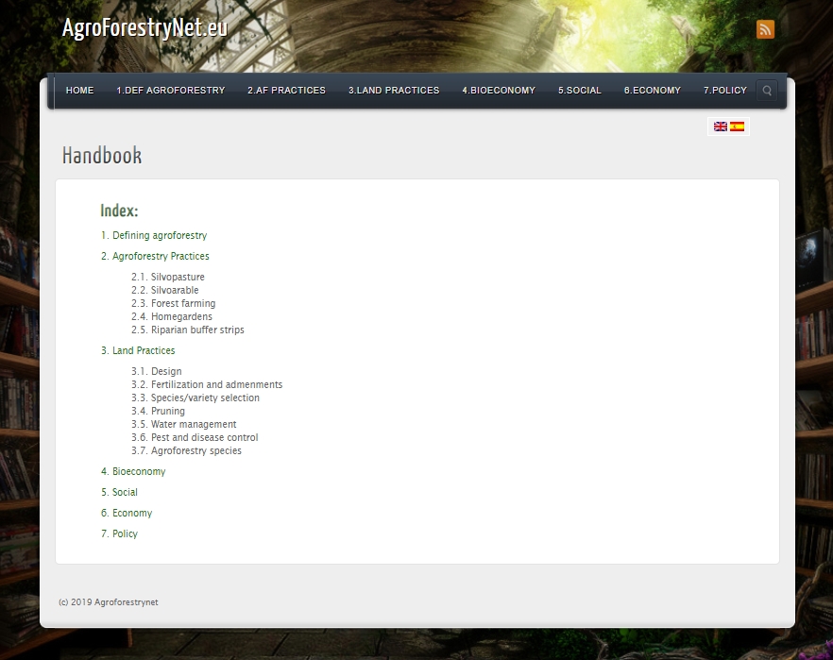Screen dimensions: 833x660
Task: Click the Handbook page heading
Action: (x=102, y=156)
